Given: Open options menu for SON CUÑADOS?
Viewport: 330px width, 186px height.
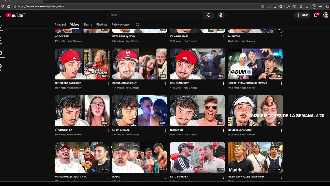Looking at the screenshot, I should 223,84.
